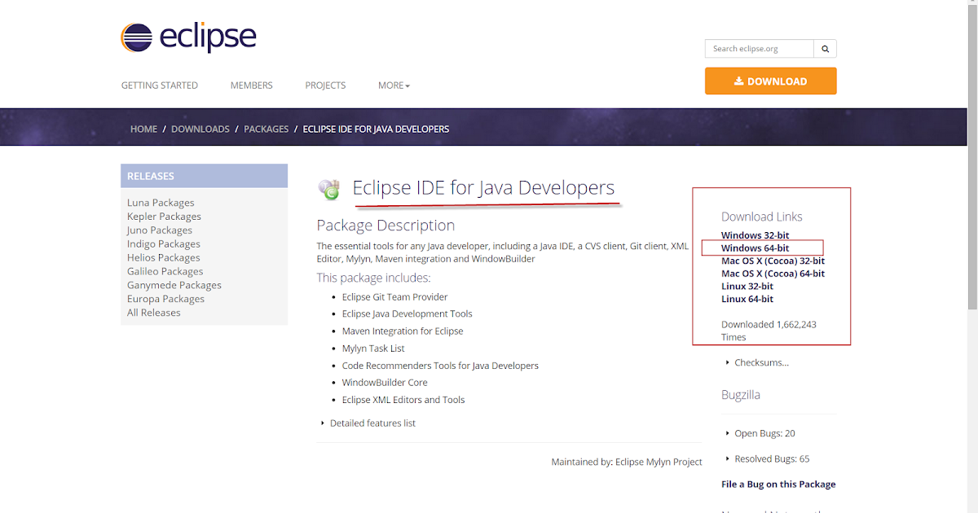Expand Resolved Bugs: 65

pyautogui.click(x=767, y=459)
